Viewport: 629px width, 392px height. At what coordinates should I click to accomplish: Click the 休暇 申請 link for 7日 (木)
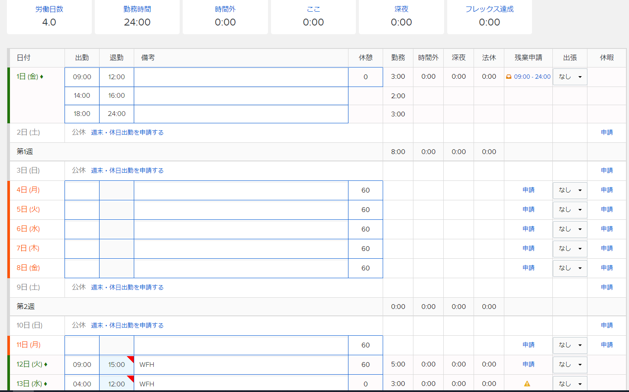coord(607,248)
